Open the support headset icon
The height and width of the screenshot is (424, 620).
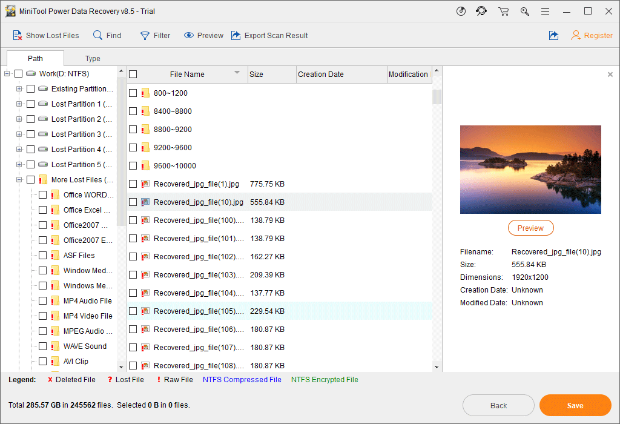(x=481, y=11)
